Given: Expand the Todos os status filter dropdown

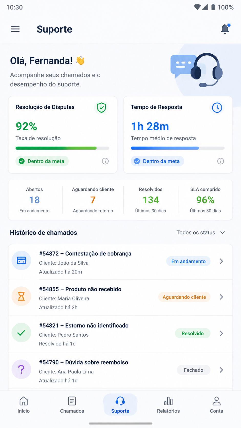Looking at the screenshot, I should [201, 232].
